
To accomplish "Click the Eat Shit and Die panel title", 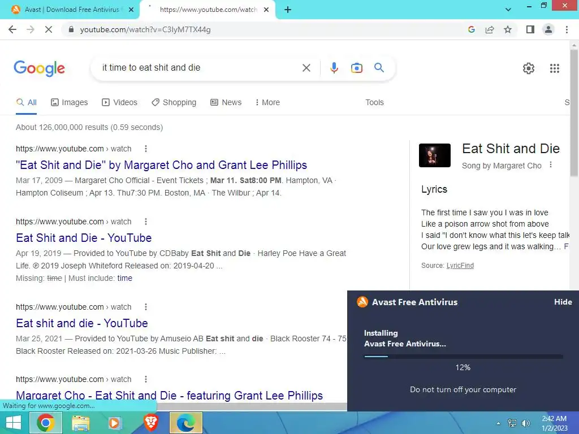I will coord(511,149).
